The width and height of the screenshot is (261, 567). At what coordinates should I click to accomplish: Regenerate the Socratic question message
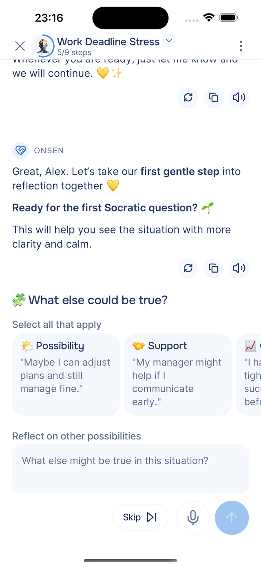point(188,268)
